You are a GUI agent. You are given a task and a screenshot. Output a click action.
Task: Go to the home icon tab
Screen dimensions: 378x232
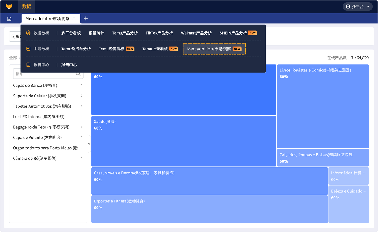pyautogui.click(x=9, y=19)
